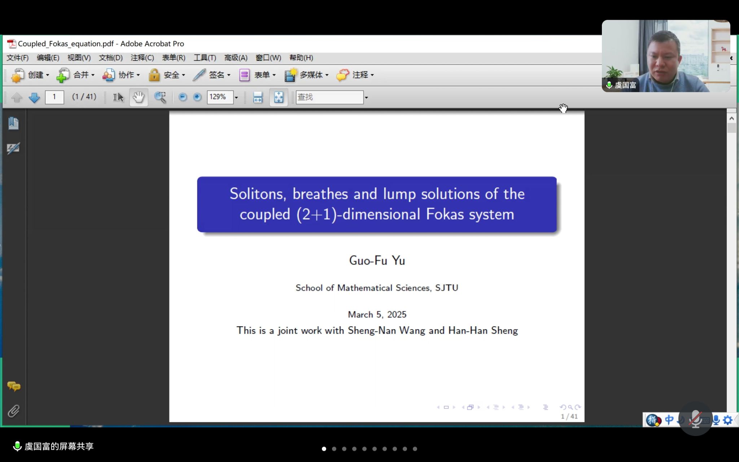Expand the 129% zoom level dropdown
The height and width of the screenshot is (462, 739).
point(236,97)
